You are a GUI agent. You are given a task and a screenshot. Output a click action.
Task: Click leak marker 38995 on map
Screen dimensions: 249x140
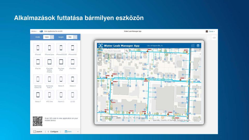146,79
